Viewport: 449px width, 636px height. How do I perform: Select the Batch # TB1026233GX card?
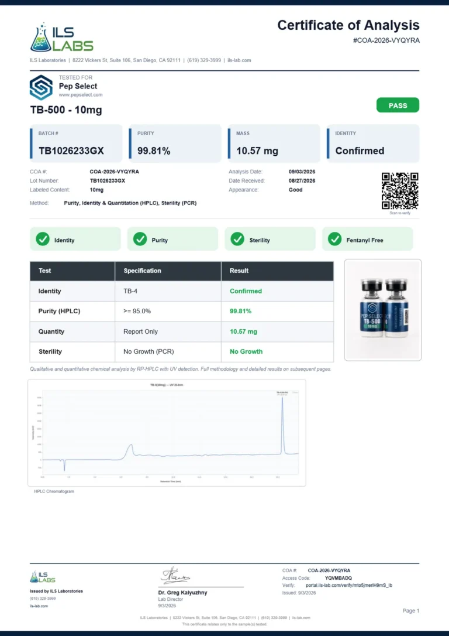(x=76, y=143)
